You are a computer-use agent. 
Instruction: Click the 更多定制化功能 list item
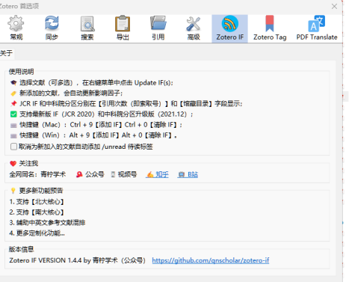click(x=37, y=233)
